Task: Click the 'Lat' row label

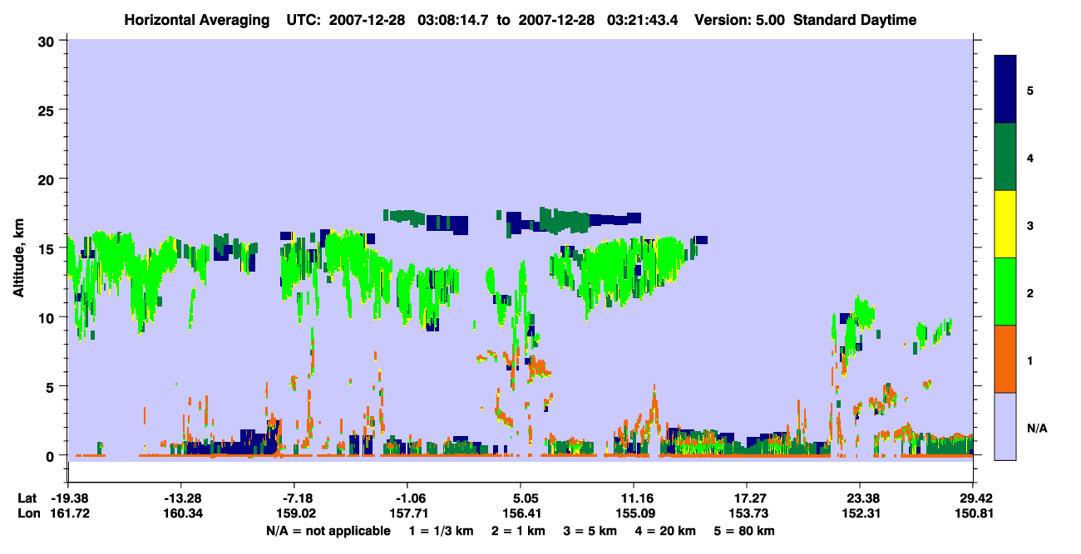Action: pyautogui.click(x=27, y=498)
